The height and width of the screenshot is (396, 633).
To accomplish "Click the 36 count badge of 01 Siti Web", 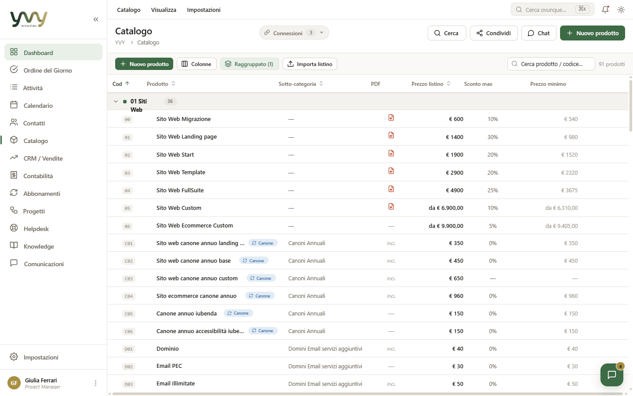I will (170, 101).
